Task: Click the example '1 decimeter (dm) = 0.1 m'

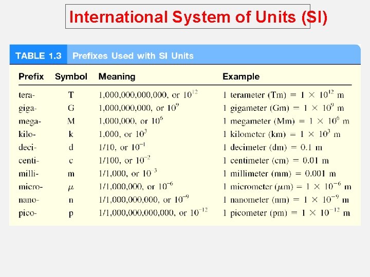Action: 272,147
